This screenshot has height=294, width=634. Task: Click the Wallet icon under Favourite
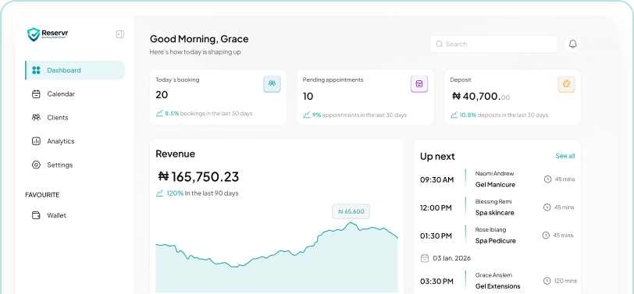tap(36, 215)
